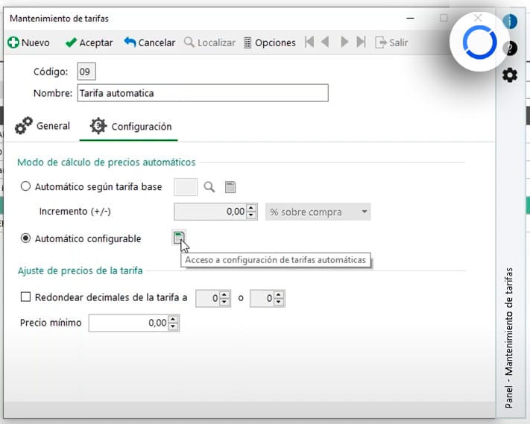The image size is (530, 424).
Task: Go to the previous record arrow
Action: [325, 42]
